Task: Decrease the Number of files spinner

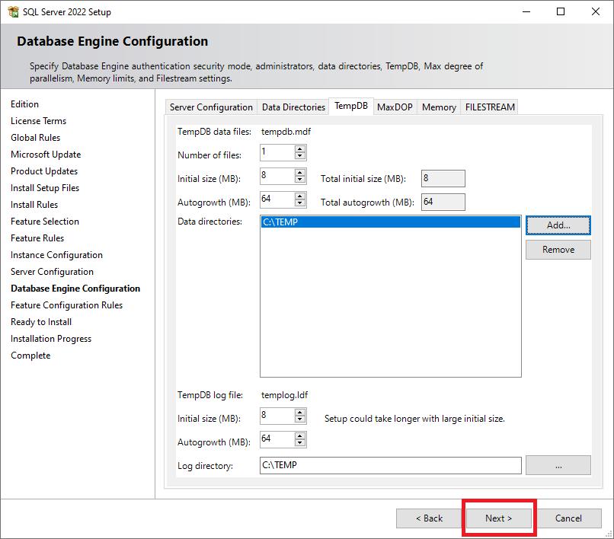Action: 300,158
